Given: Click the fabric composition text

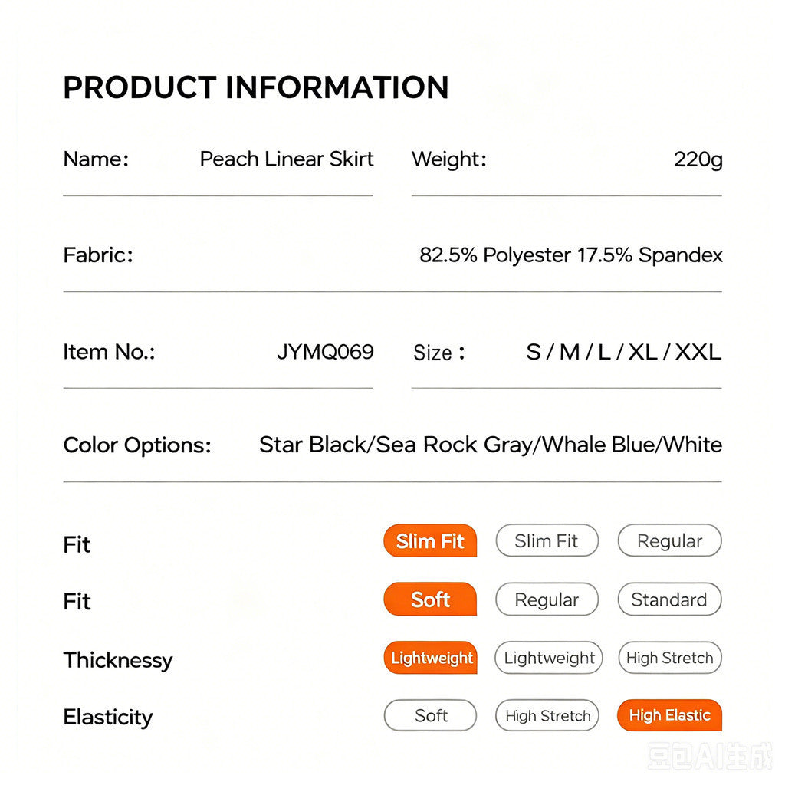Looking at the screenshot, I should click(x=570, y=255).
